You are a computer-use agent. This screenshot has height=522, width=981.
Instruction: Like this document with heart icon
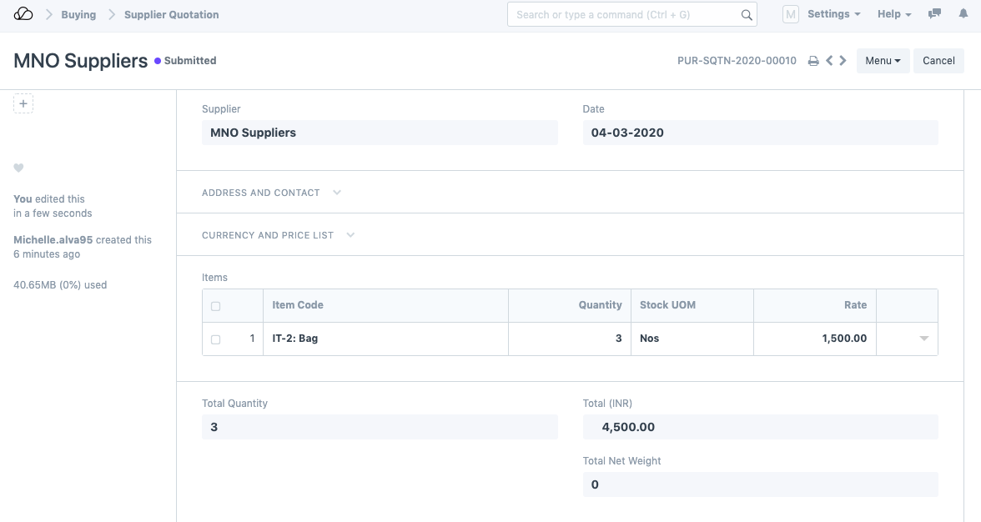[x=18, y=168]
